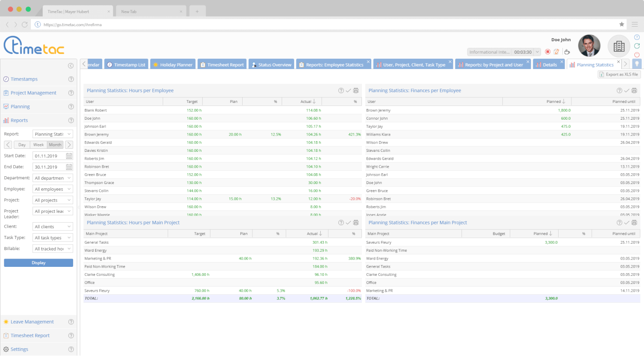Open help for Leave Management

[71, 322]
